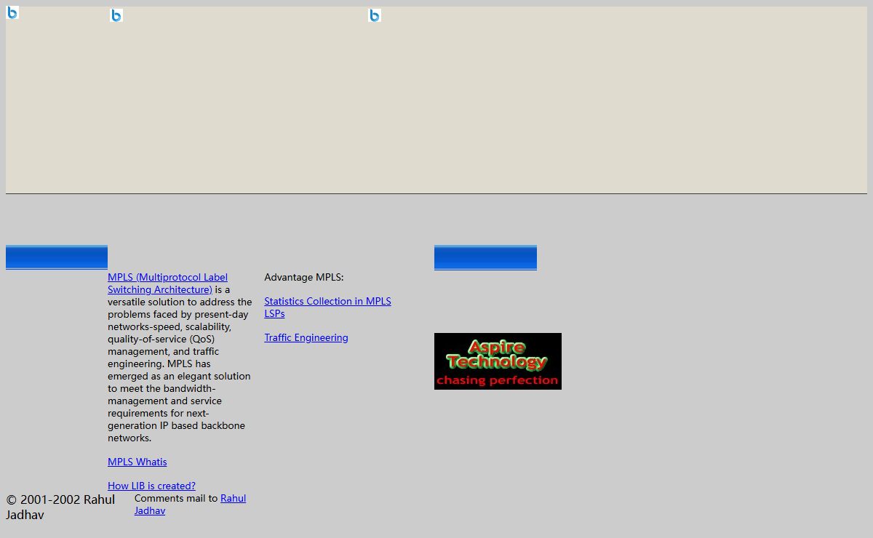
Task: Open the MPLS Whatis link
Action: click(137, 462)
